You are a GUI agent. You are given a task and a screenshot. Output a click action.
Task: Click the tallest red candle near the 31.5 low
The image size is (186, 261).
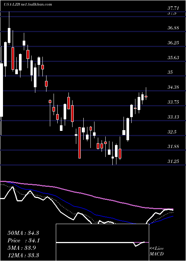click(80, 143)
